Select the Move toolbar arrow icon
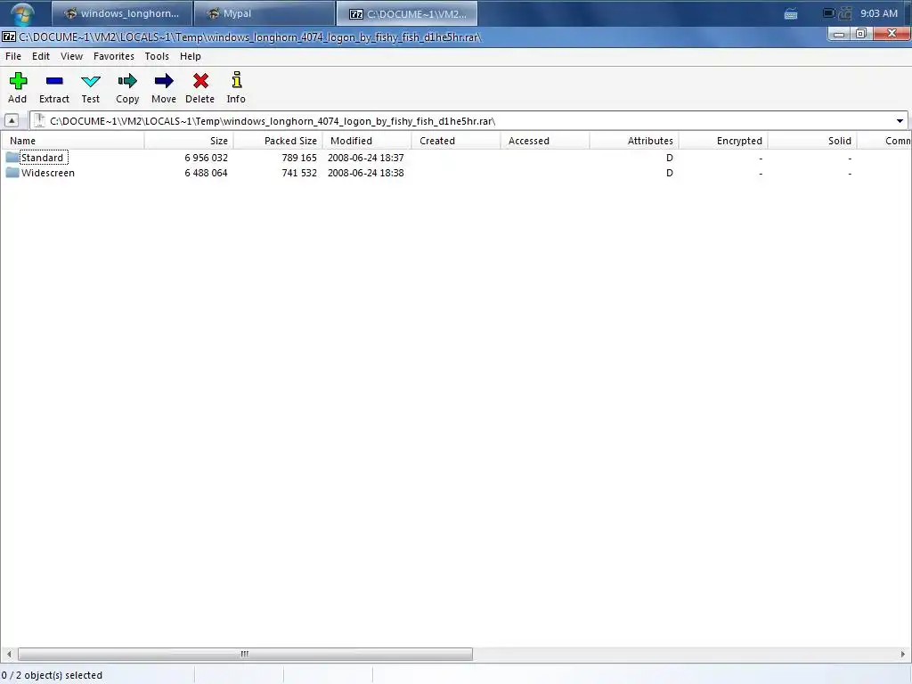The height and width of the screenshot is (684, 912). (164, 81)
